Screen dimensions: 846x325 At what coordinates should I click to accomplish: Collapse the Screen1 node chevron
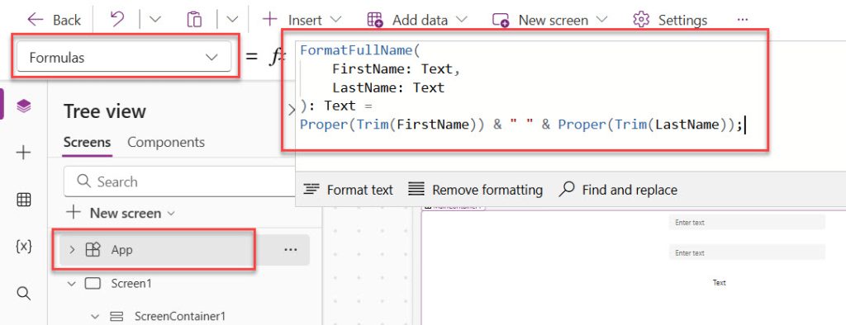(x=72, y=284)
